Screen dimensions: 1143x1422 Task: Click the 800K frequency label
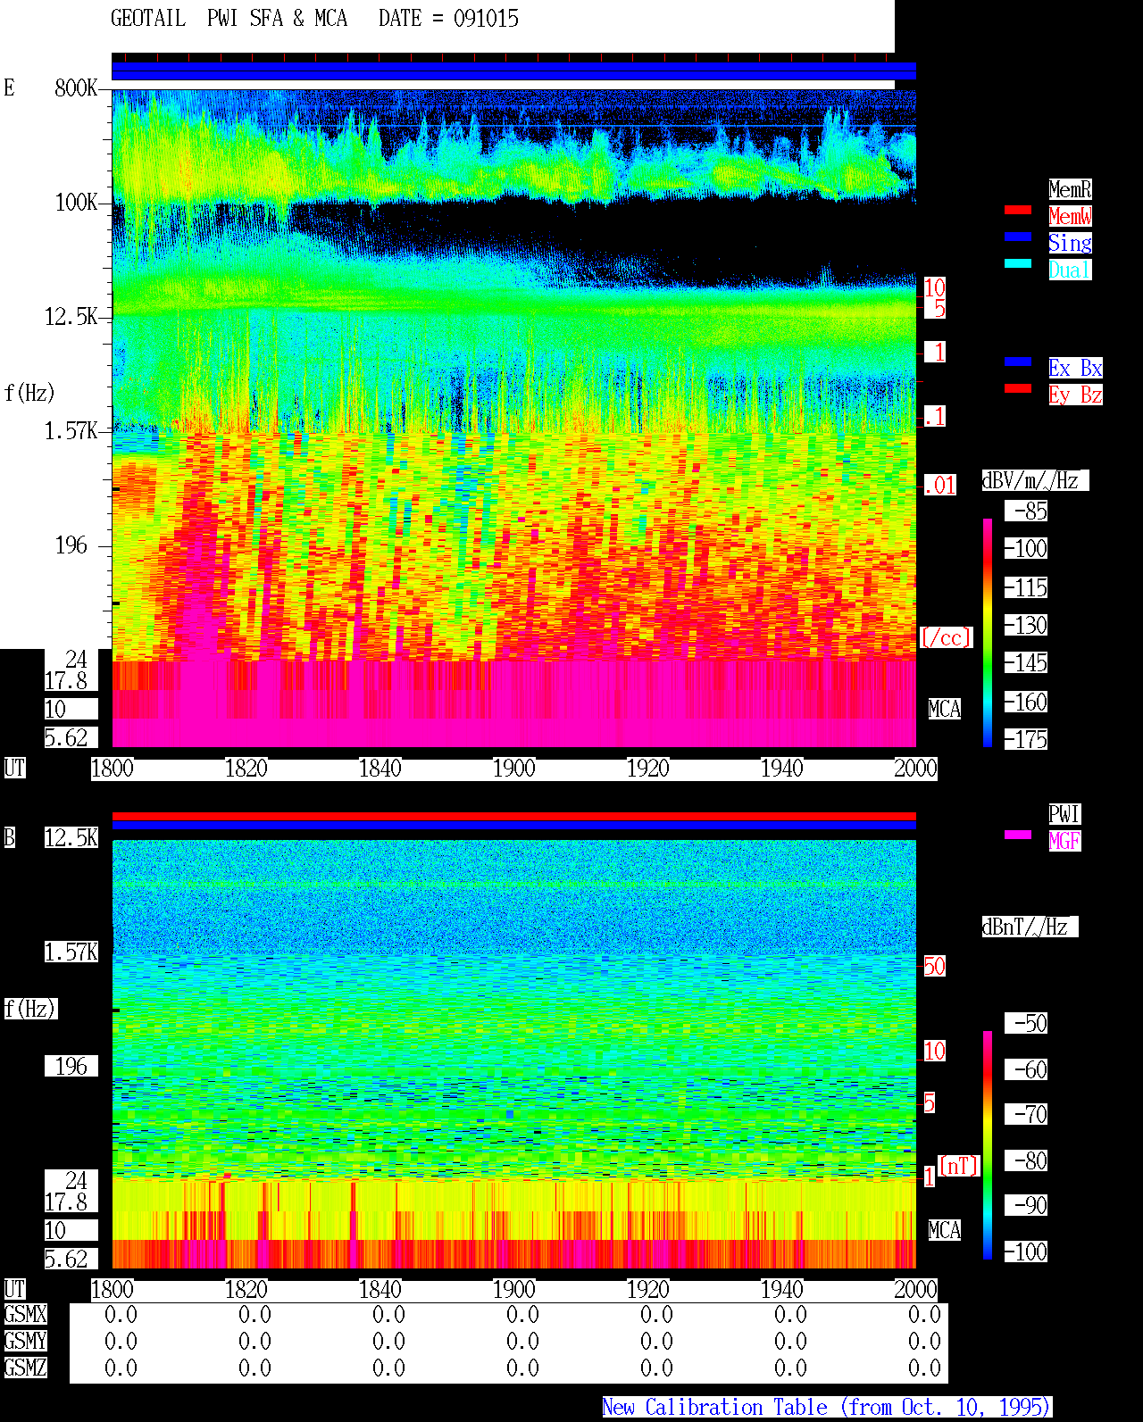pos(76,87)
